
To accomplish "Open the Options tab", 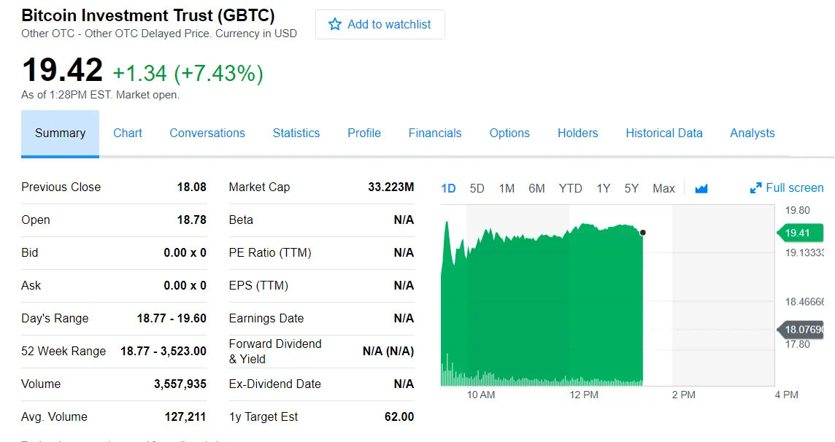I will tap(509, 133).
